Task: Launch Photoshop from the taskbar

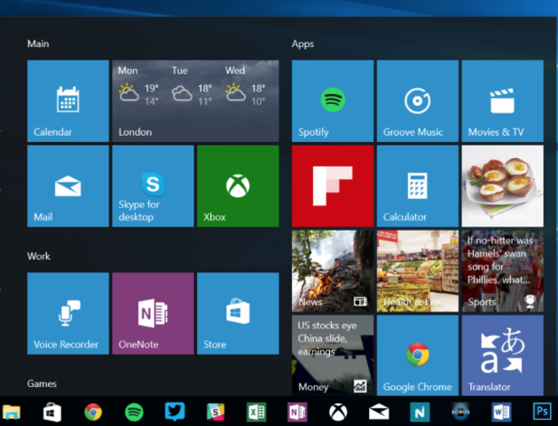Action: click(x=542, y=412)
